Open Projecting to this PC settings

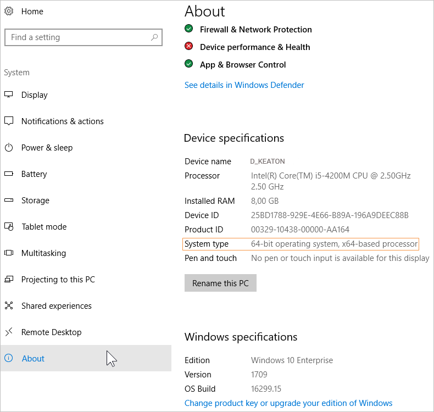pyautogui.click(x=58, y=280)
